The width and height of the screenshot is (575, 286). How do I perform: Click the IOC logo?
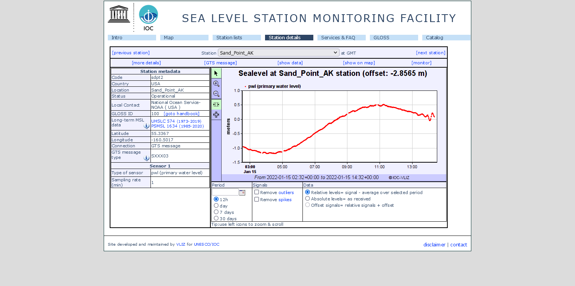[x=148, y=18]
